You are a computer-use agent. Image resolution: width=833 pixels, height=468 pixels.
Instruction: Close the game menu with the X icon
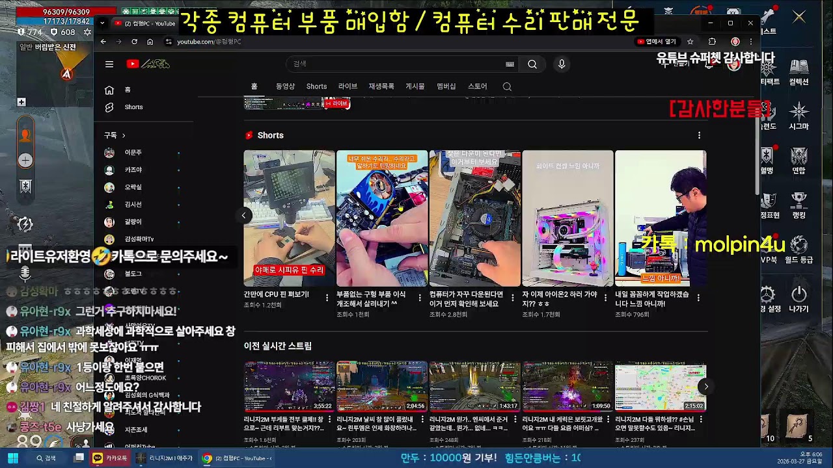click(799, 16)
